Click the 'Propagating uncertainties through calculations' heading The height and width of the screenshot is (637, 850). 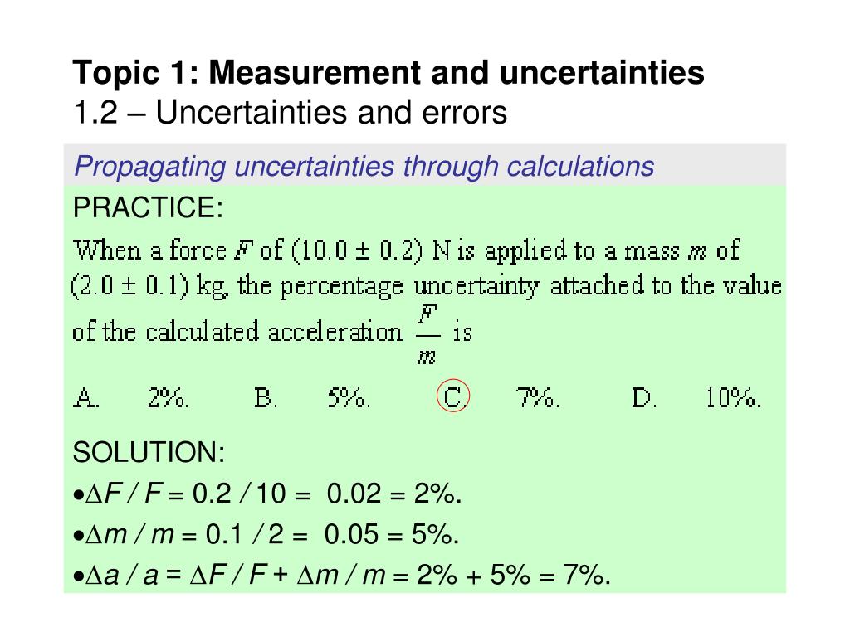tap(364, 166)
